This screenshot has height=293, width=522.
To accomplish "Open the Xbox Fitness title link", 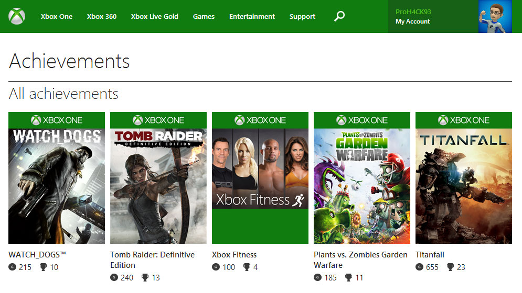I will (235, 255).
